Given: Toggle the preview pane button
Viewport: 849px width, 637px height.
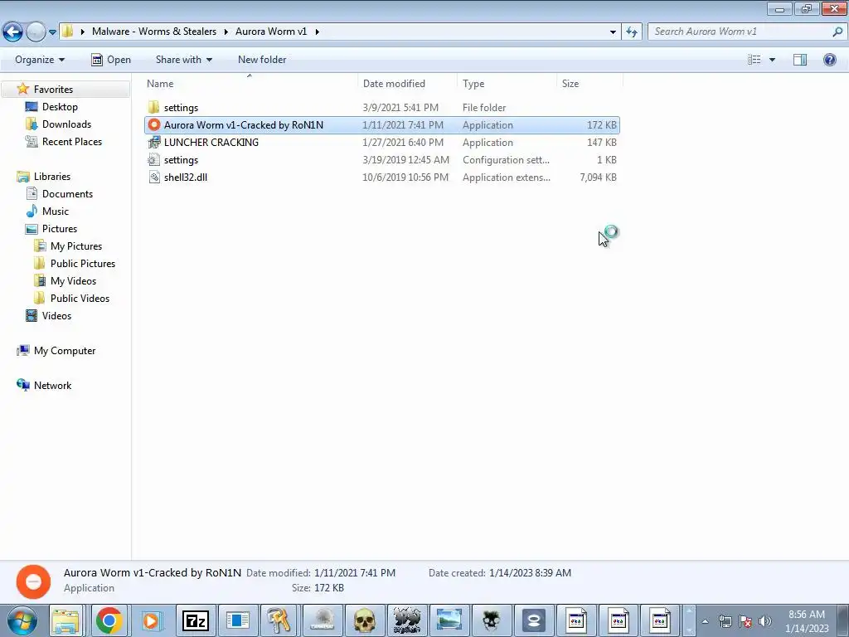Looking at the screenshot, I should [800, 60].
